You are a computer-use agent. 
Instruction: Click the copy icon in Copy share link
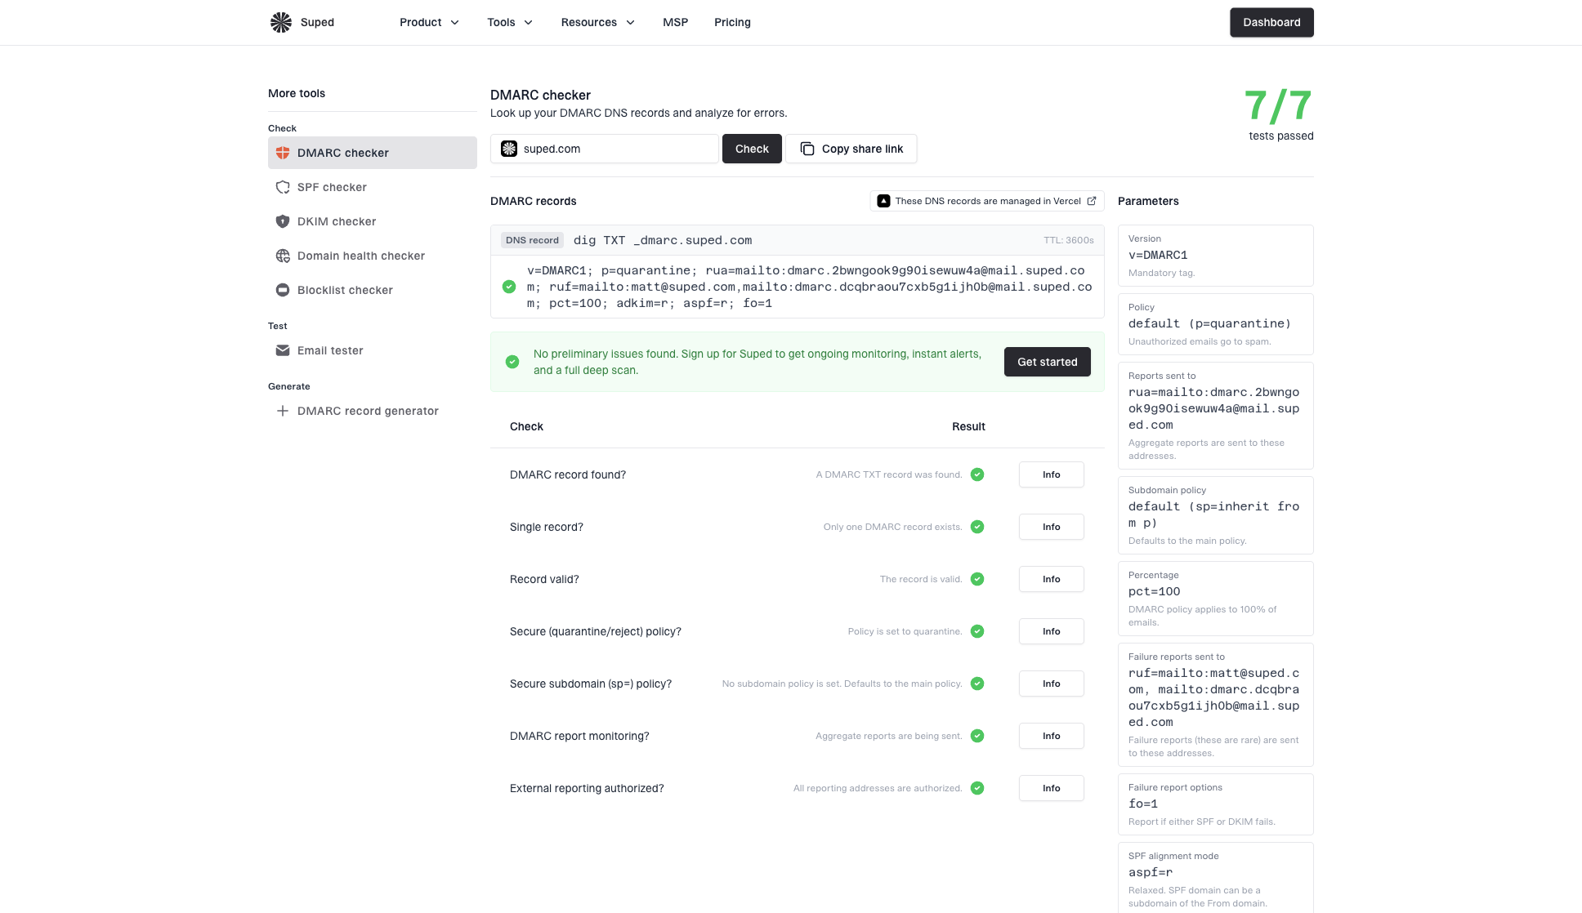pyautogui.click(x=807, y=149)
